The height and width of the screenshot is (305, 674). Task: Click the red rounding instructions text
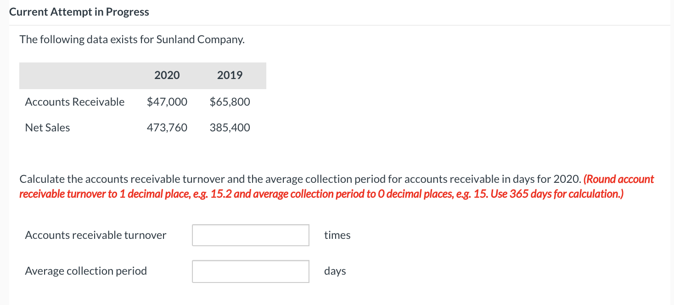321,193
